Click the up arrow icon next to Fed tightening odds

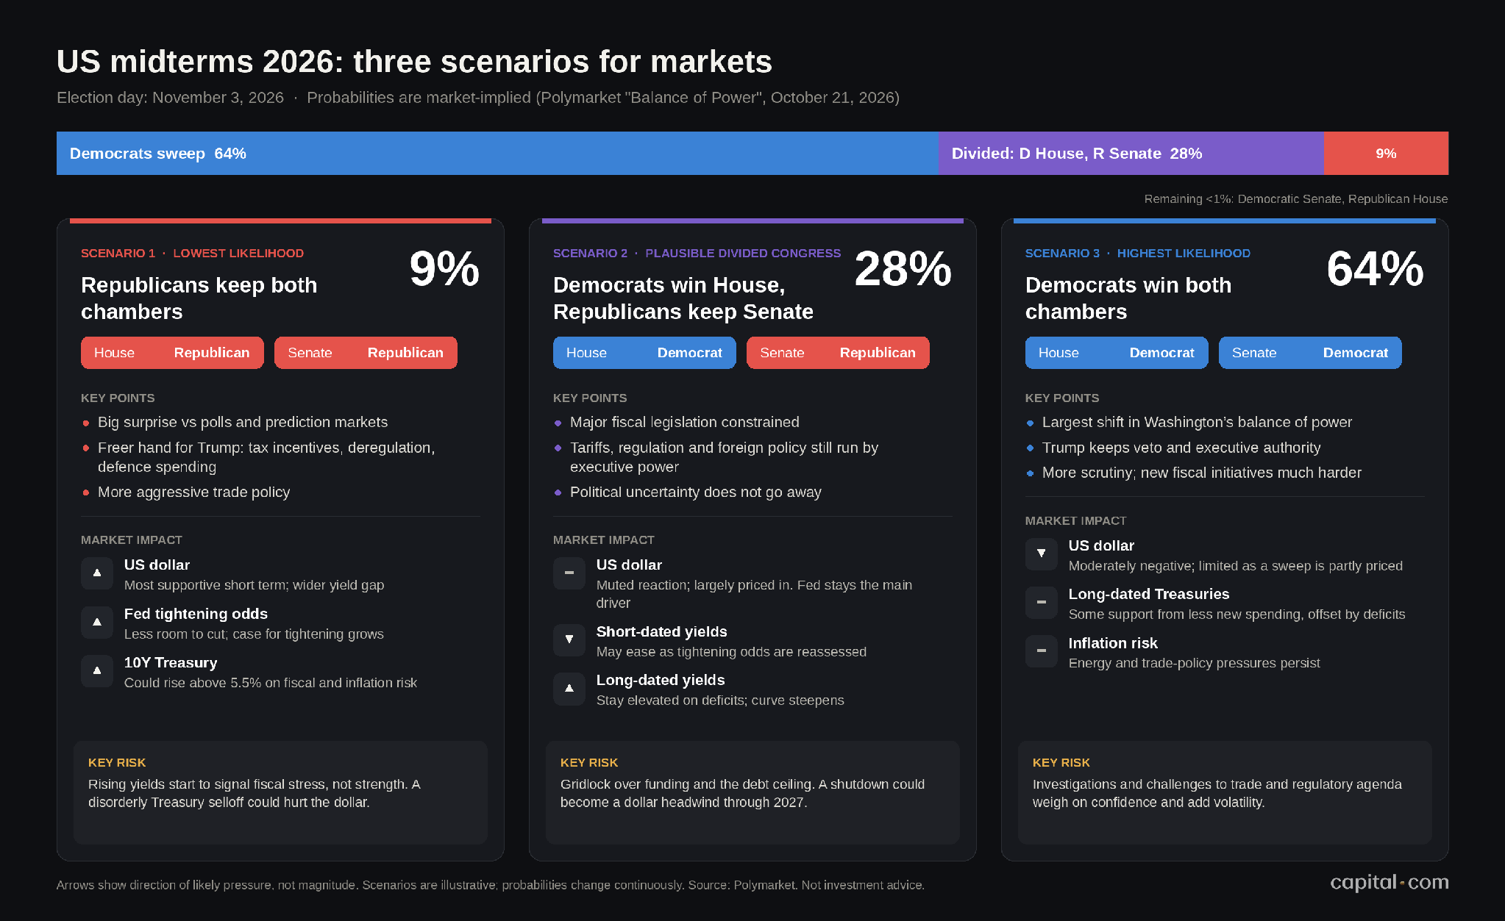97,623
